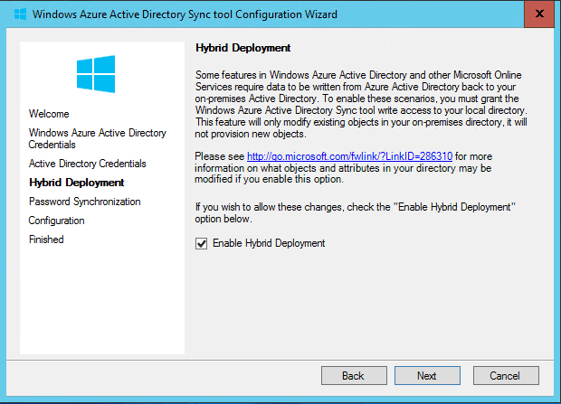Click the Hybrid Deployment page heading

pos(242,48)
